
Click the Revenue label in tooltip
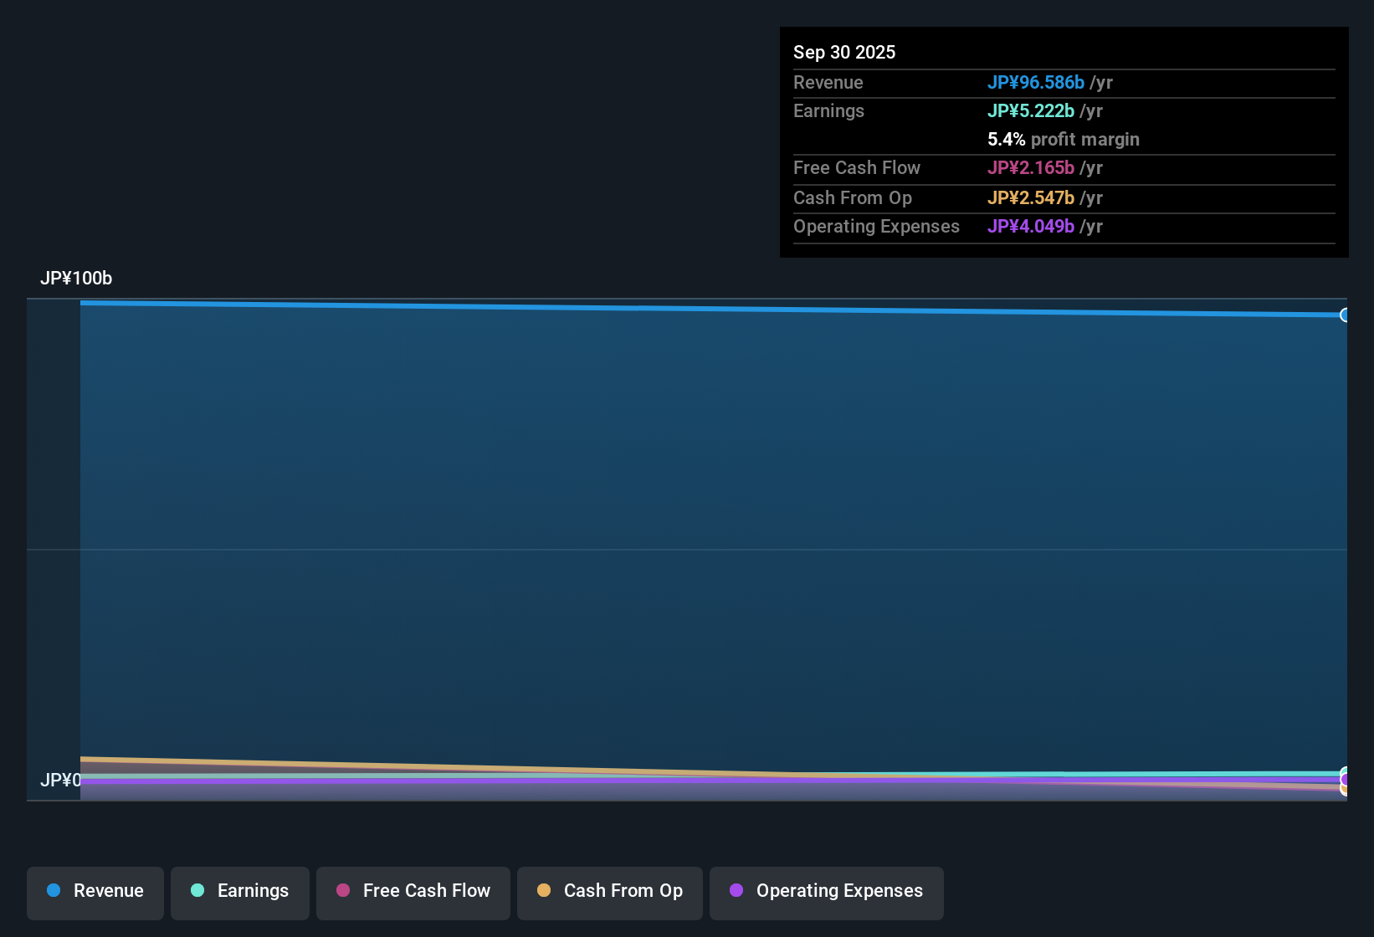(828, 83)
